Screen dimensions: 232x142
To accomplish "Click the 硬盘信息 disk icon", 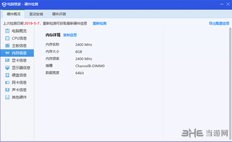I will click(x=7, y=75).
